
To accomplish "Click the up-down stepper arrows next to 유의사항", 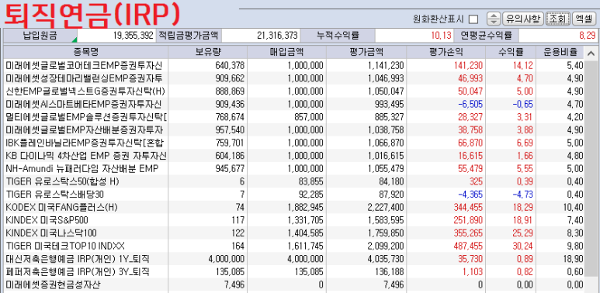I will pos(494,19).
